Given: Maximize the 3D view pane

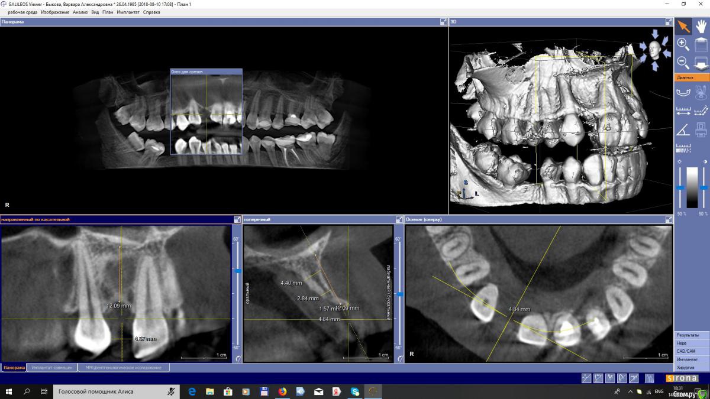Looking at the screenshot, I should point(669,22).
